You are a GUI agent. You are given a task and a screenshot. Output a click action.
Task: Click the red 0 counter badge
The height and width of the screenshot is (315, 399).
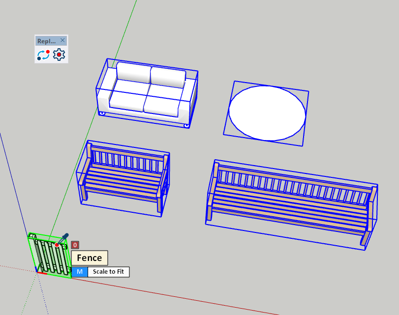click(x=75, y=245)
